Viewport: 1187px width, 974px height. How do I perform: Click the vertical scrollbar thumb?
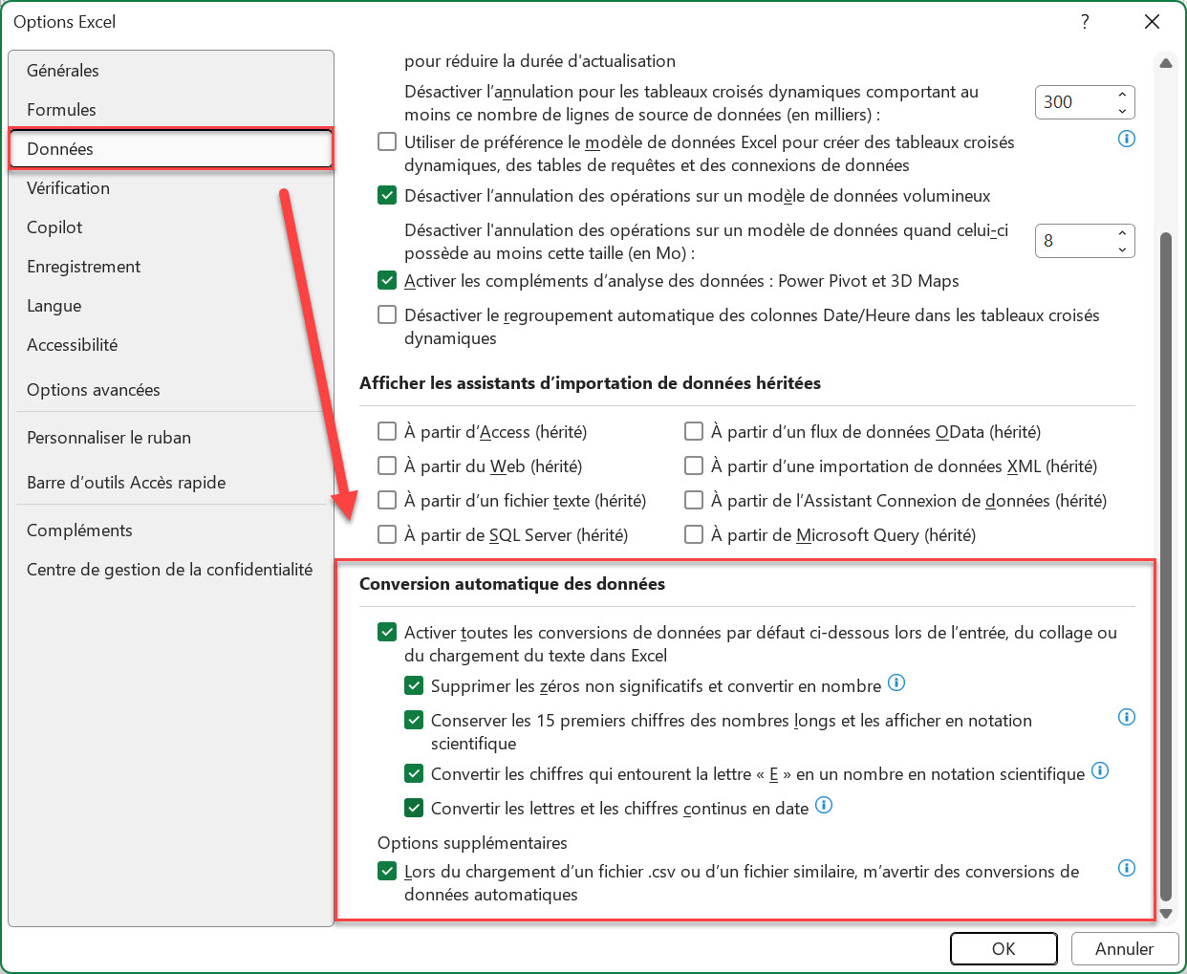(1166, 564)
